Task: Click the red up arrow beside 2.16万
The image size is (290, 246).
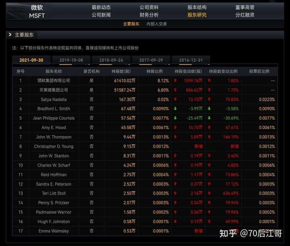Action: point(175,193)
